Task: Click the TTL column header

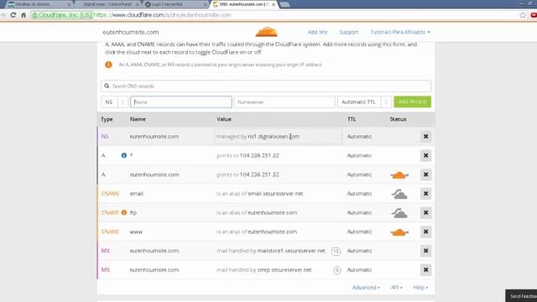Action: click(x=352, y=119)
